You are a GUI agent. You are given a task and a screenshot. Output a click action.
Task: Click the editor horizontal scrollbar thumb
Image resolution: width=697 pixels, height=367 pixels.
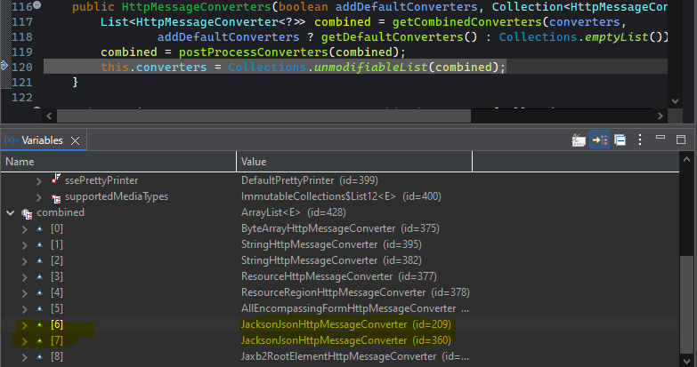(263, 116)
